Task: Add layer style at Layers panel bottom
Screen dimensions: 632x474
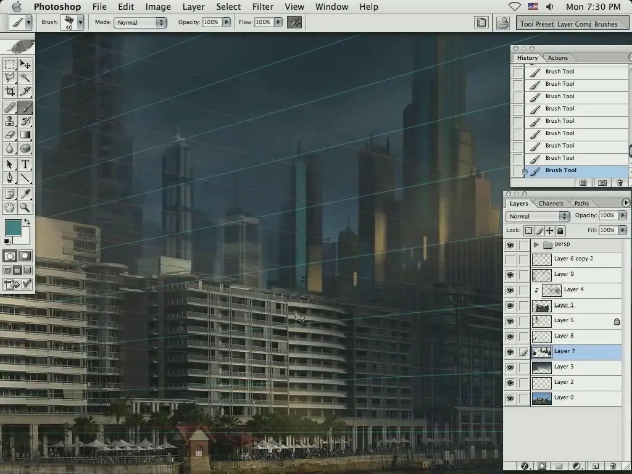Action: point(525,466)
